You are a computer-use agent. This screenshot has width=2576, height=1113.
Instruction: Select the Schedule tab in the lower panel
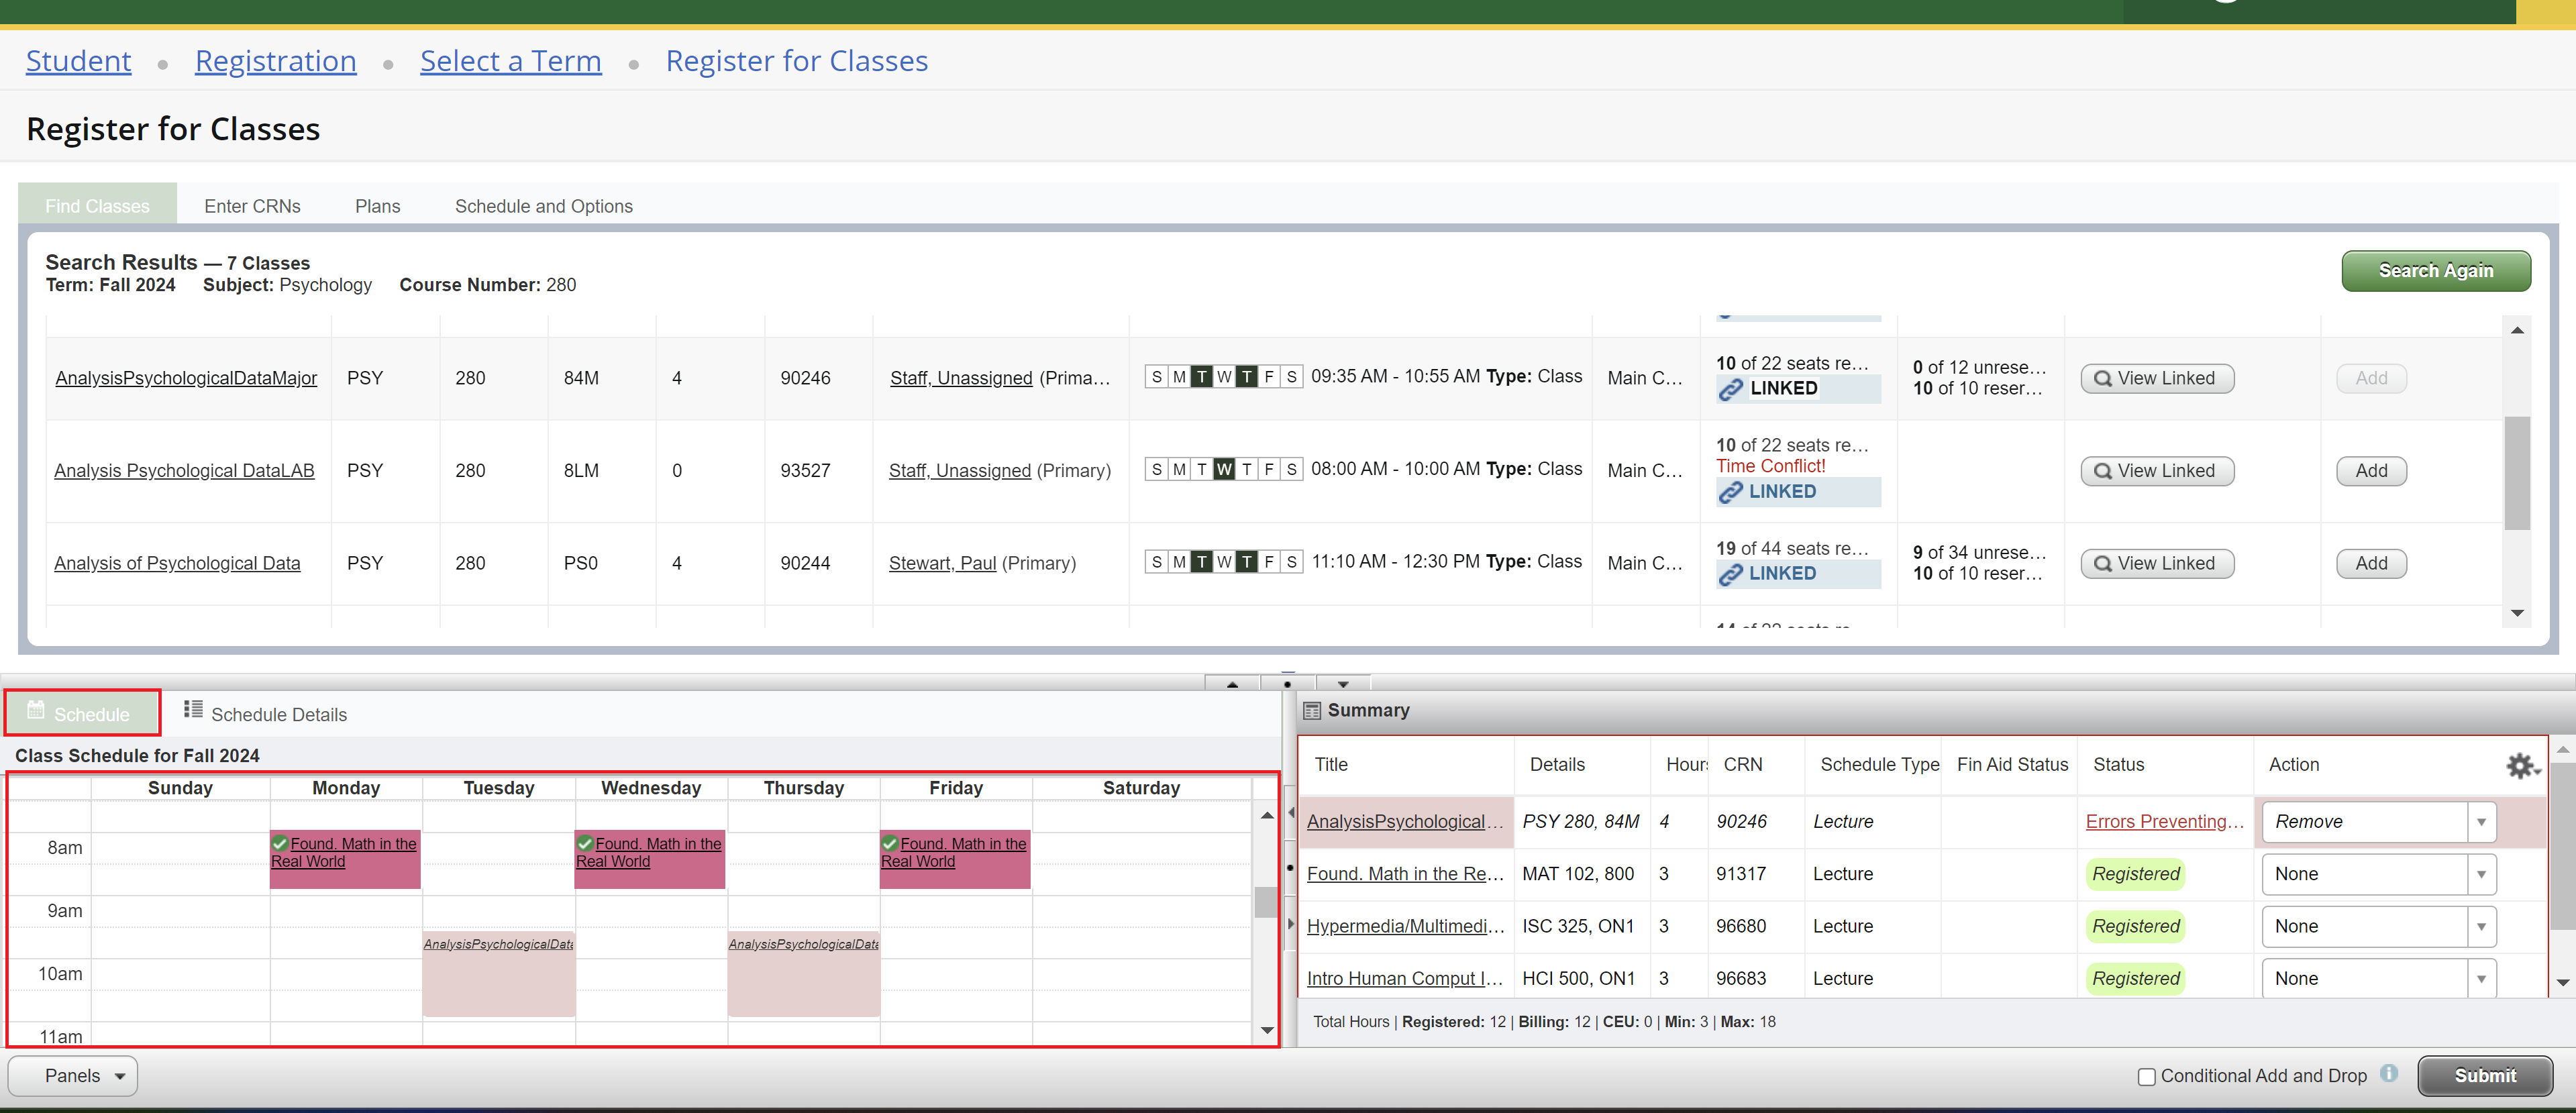[x=82, y=713]
